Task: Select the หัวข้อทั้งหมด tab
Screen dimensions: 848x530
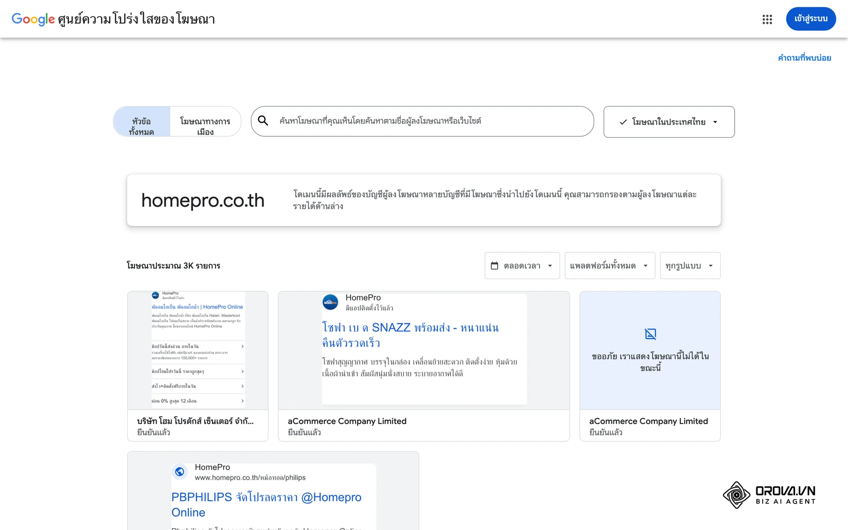Action: point(142,121)
